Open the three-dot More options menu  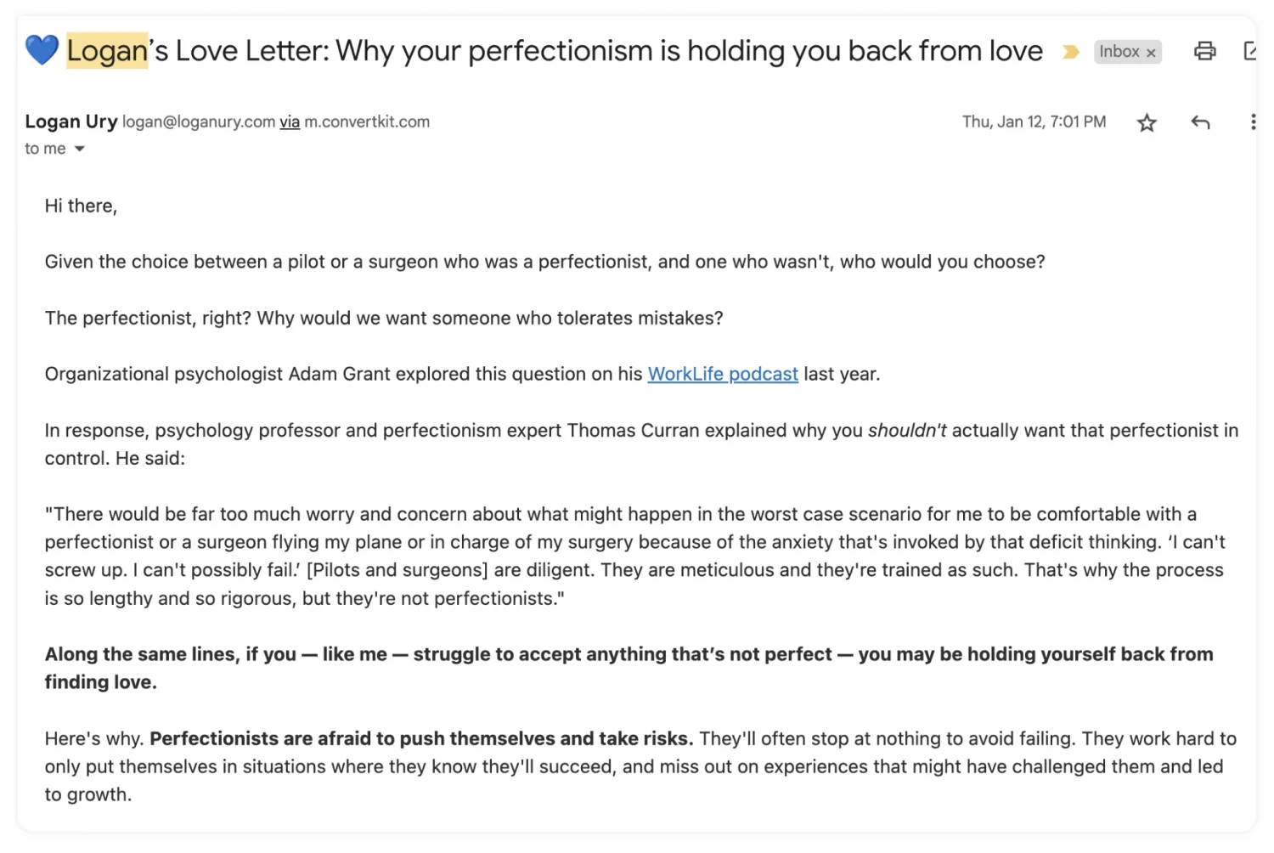[x=1253, y=122]
